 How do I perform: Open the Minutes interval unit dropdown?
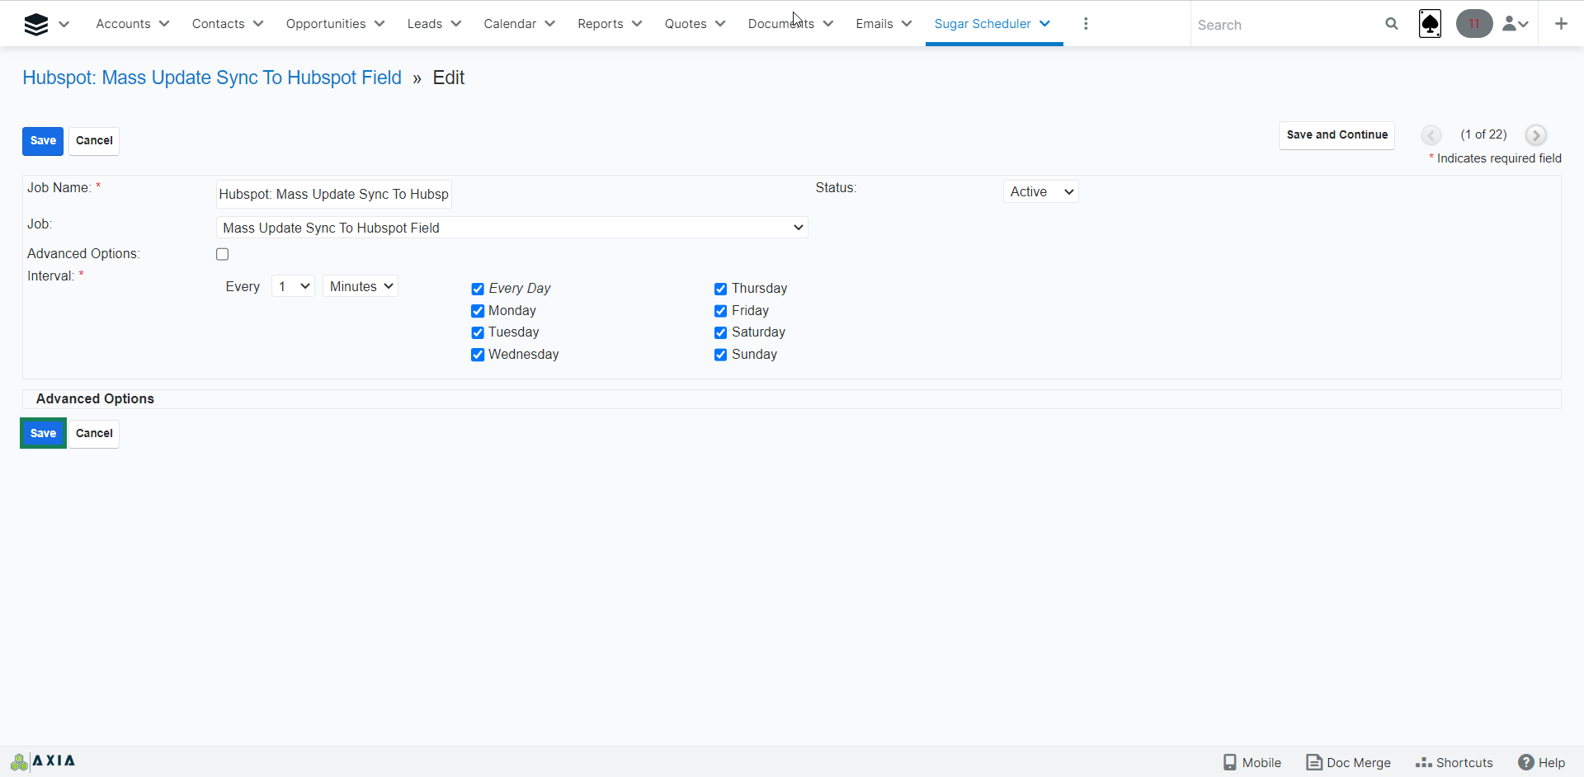point(361,286)
